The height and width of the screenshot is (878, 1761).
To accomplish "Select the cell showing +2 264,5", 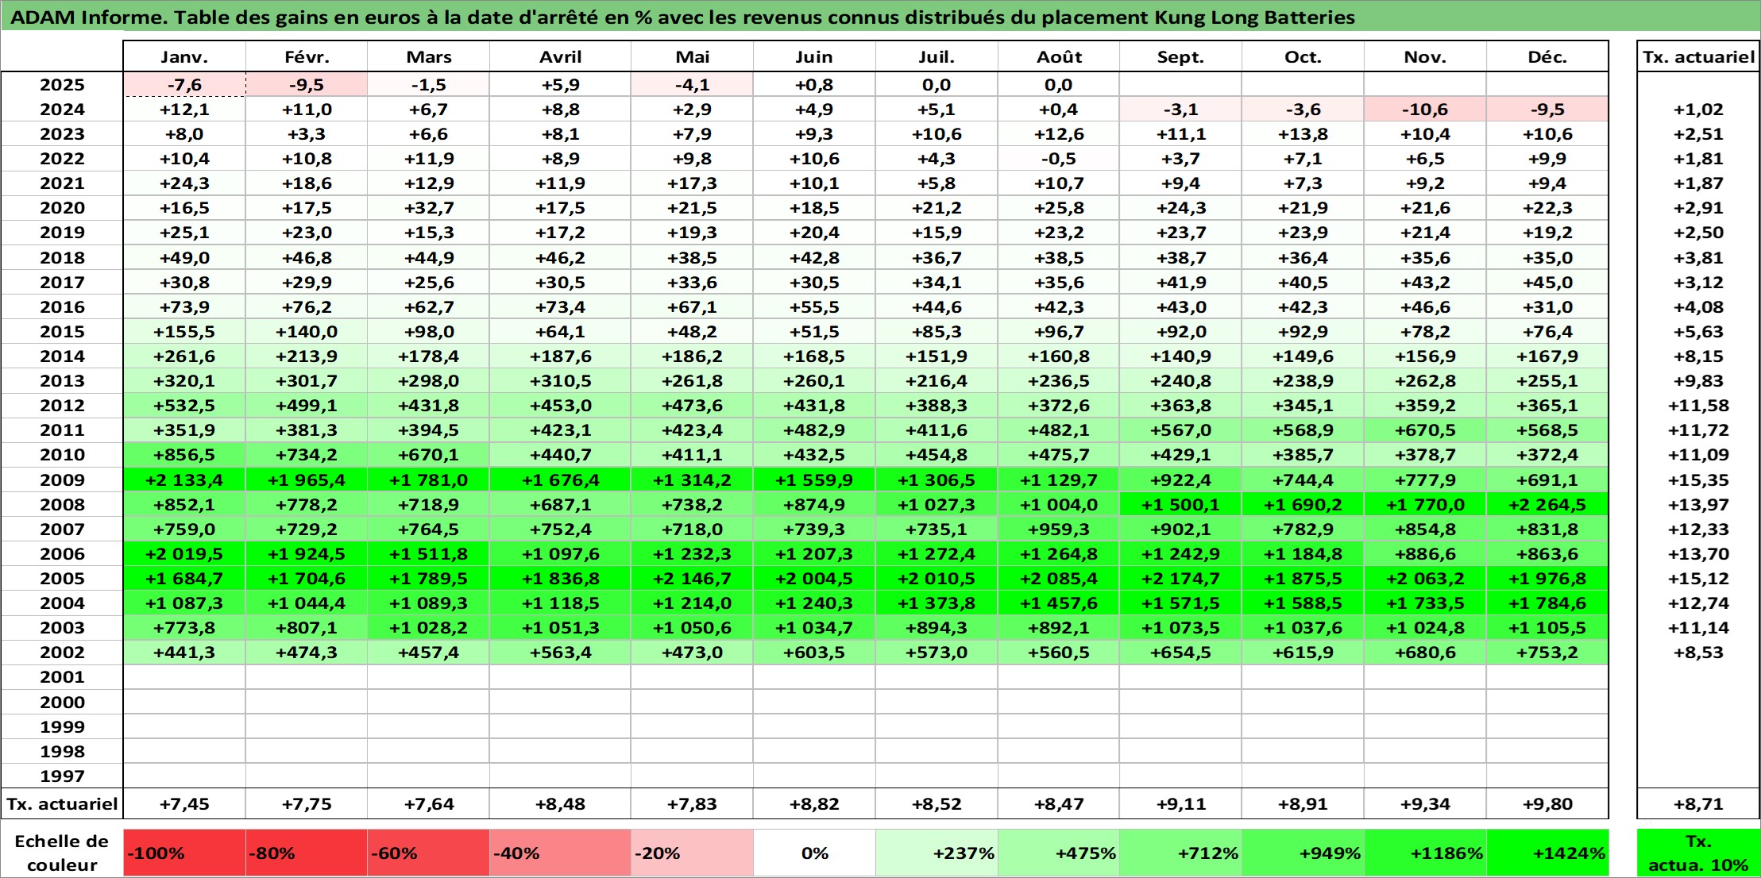I will [1547, 504].
